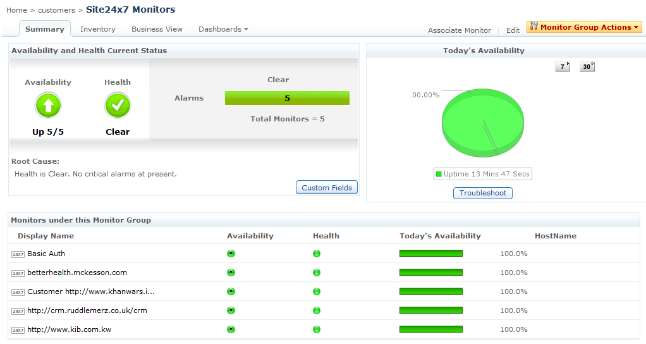
Task: Open the Basic Auth monitor
Action: 46,254
